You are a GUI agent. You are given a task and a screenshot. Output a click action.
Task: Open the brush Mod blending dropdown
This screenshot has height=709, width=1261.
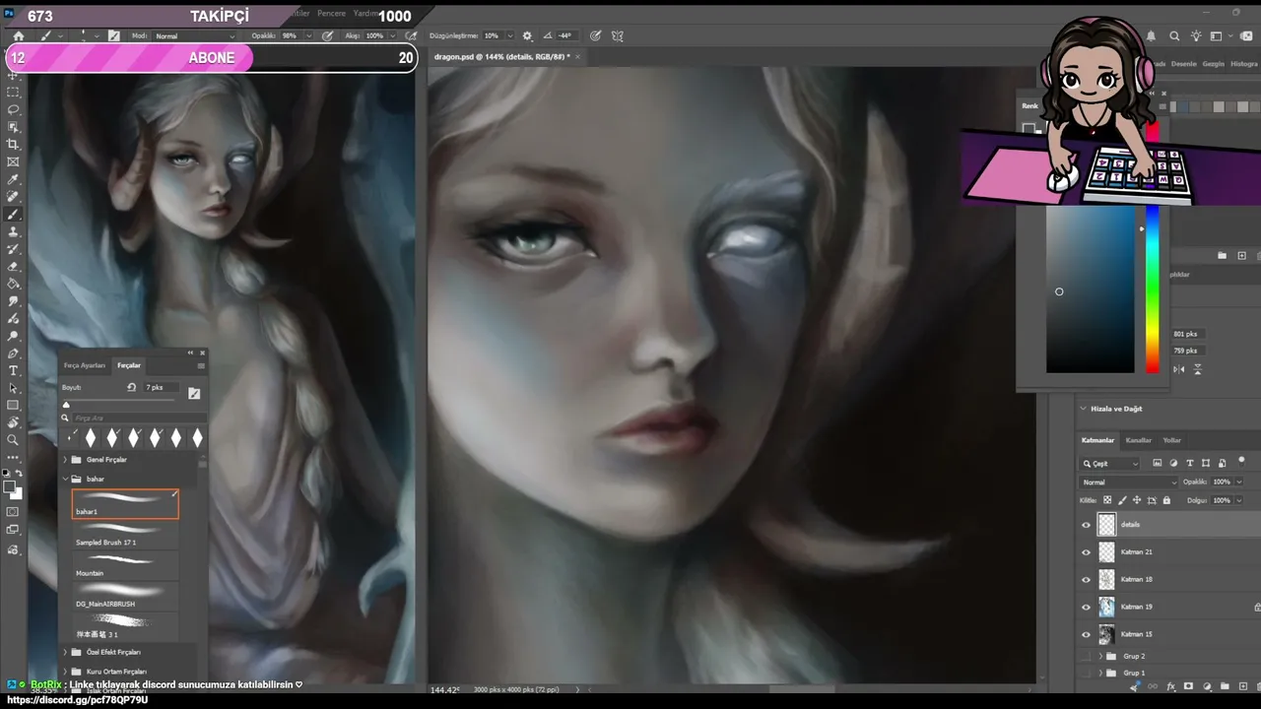(193, 36)
